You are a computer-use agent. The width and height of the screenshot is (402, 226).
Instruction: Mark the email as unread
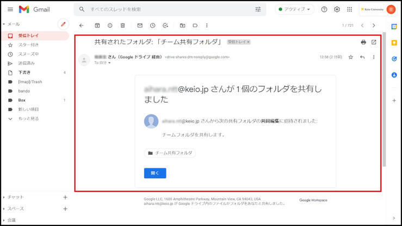140,26
